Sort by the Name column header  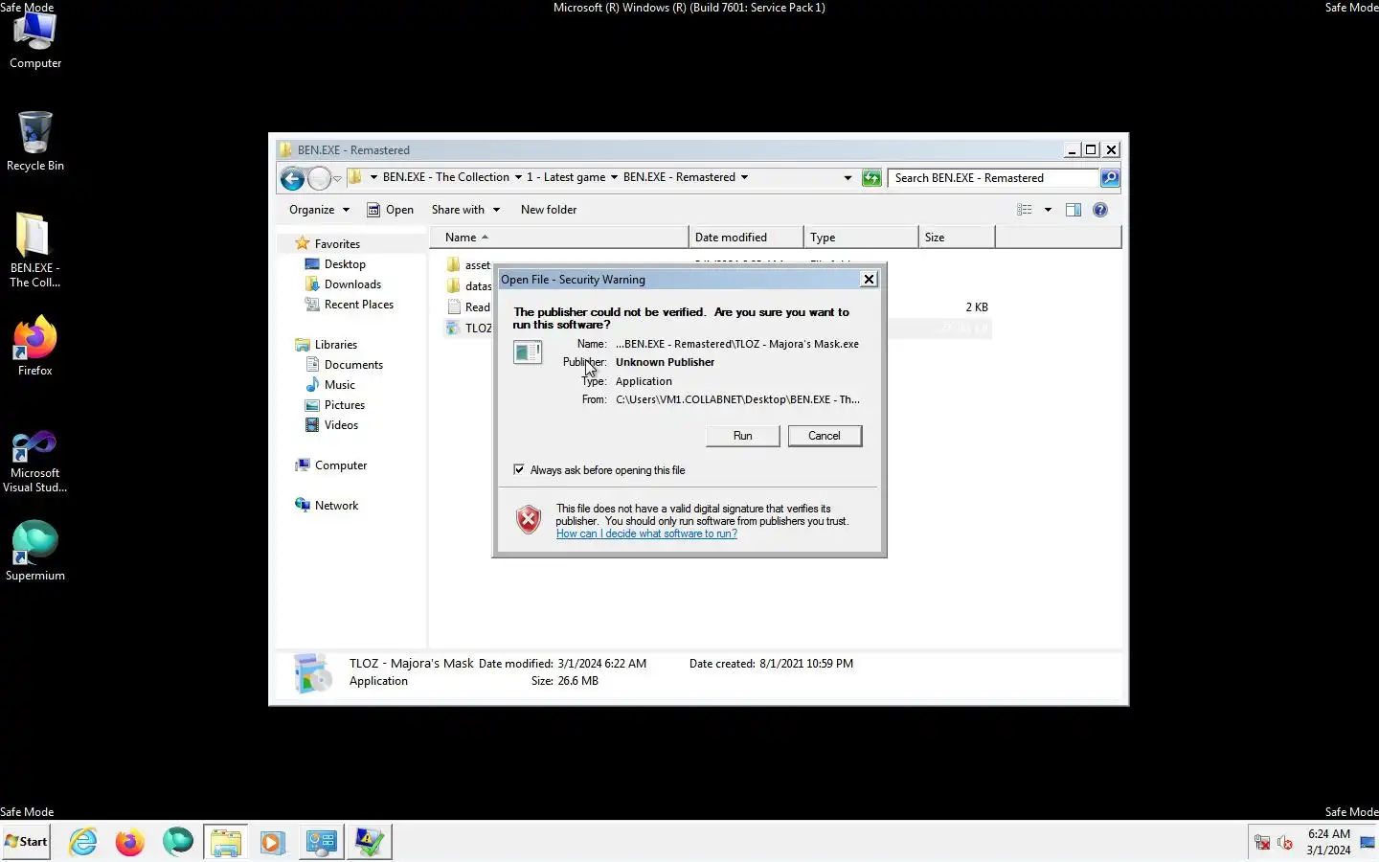[x=560, y=238]
